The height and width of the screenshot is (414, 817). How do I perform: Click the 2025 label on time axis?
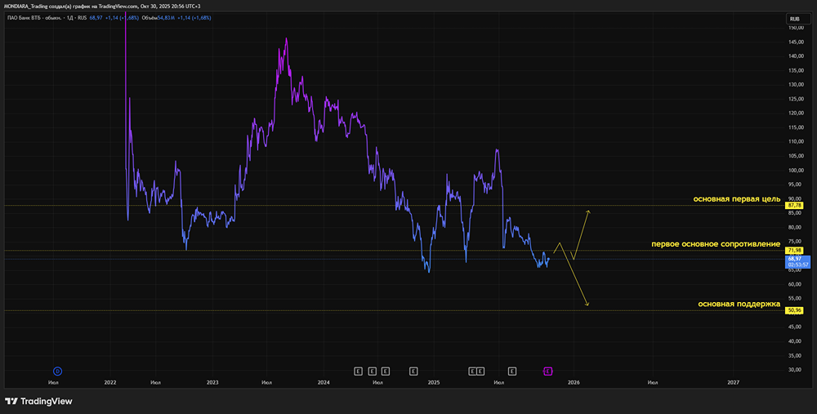434,382
